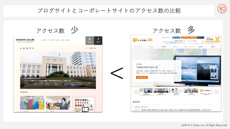Go to next carousel slide arrow

[x=216, y=92]
